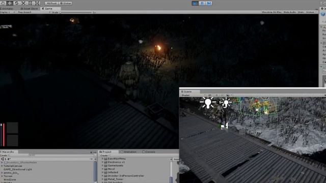Select WindZone in the Hierarchy

tap(10, 179)
